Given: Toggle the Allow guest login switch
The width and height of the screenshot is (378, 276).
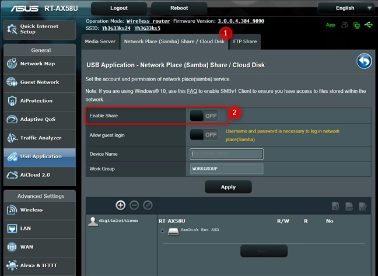Looking at the screenshot, I should [204, 135].
